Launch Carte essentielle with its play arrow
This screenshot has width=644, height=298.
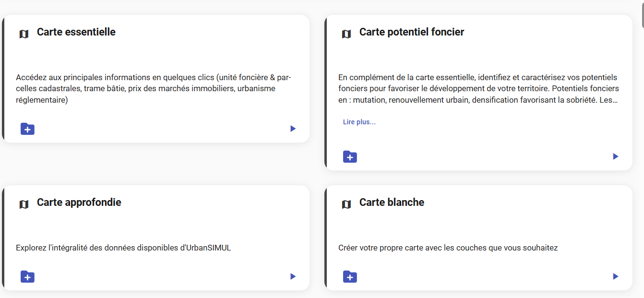[x=293, y=129]
